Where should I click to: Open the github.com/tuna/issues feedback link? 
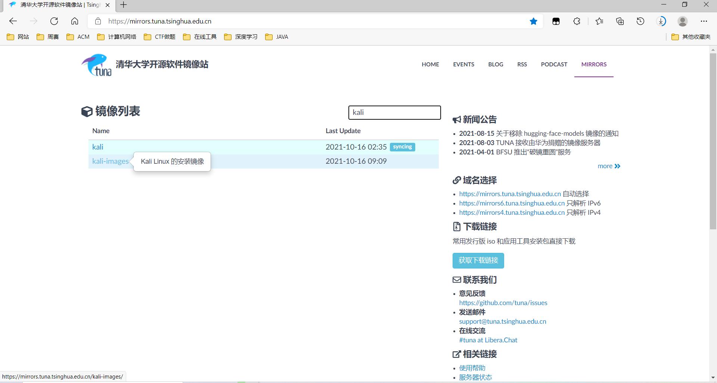tap(503, 303)
